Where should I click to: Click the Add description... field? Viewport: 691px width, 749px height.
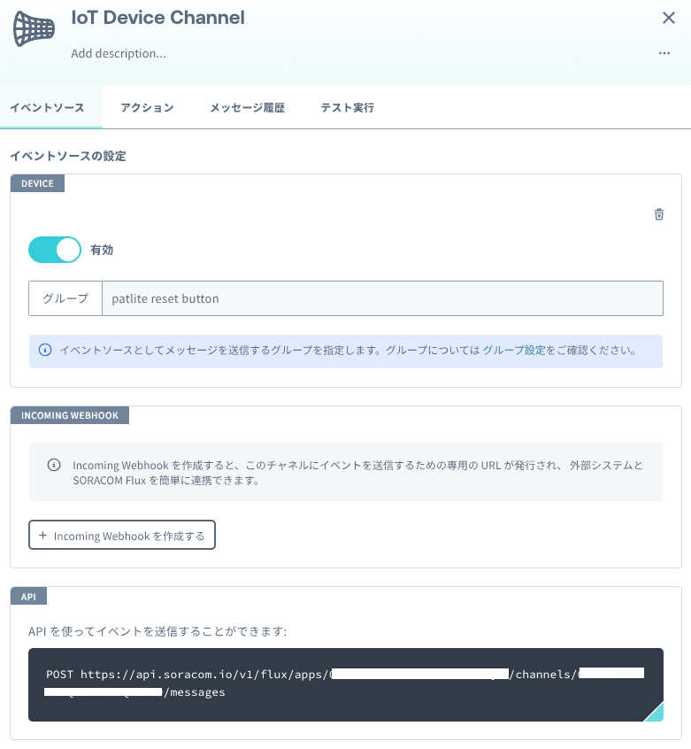[119, 53]
